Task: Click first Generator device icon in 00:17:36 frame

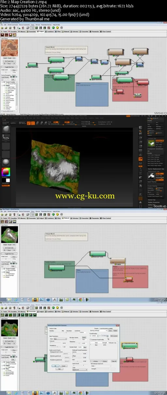Action: [2, 315]
